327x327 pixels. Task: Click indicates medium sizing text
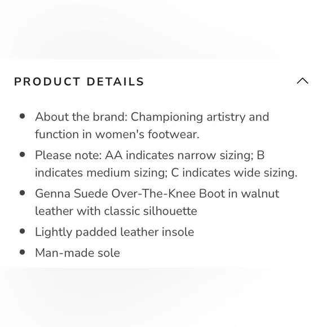coord(101,173)
